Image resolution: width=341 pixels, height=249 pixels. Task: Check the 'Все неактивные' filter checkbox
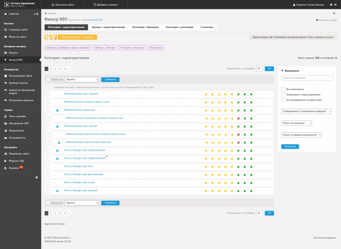(283, 89)
